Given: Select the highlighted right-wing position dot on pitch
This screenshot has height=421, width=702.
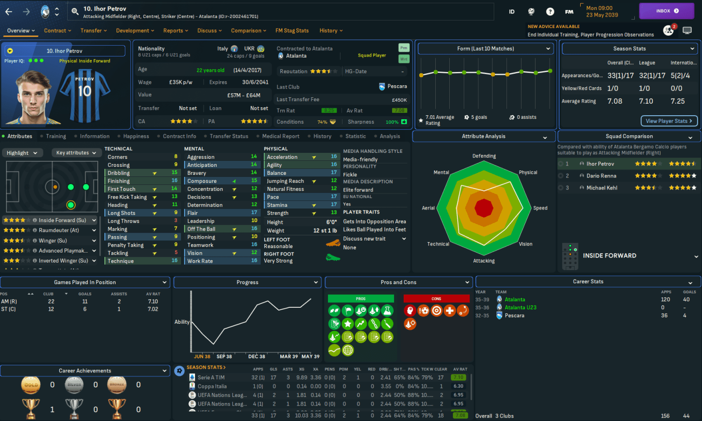Looking at the screenshot, I should tap(71, 204).
